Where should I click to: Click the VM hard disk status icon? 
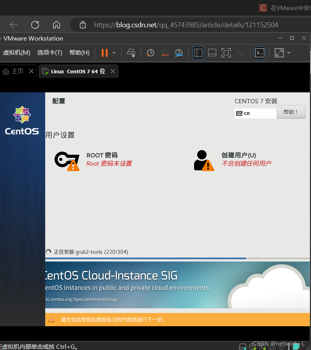click(x=243, y=346)
